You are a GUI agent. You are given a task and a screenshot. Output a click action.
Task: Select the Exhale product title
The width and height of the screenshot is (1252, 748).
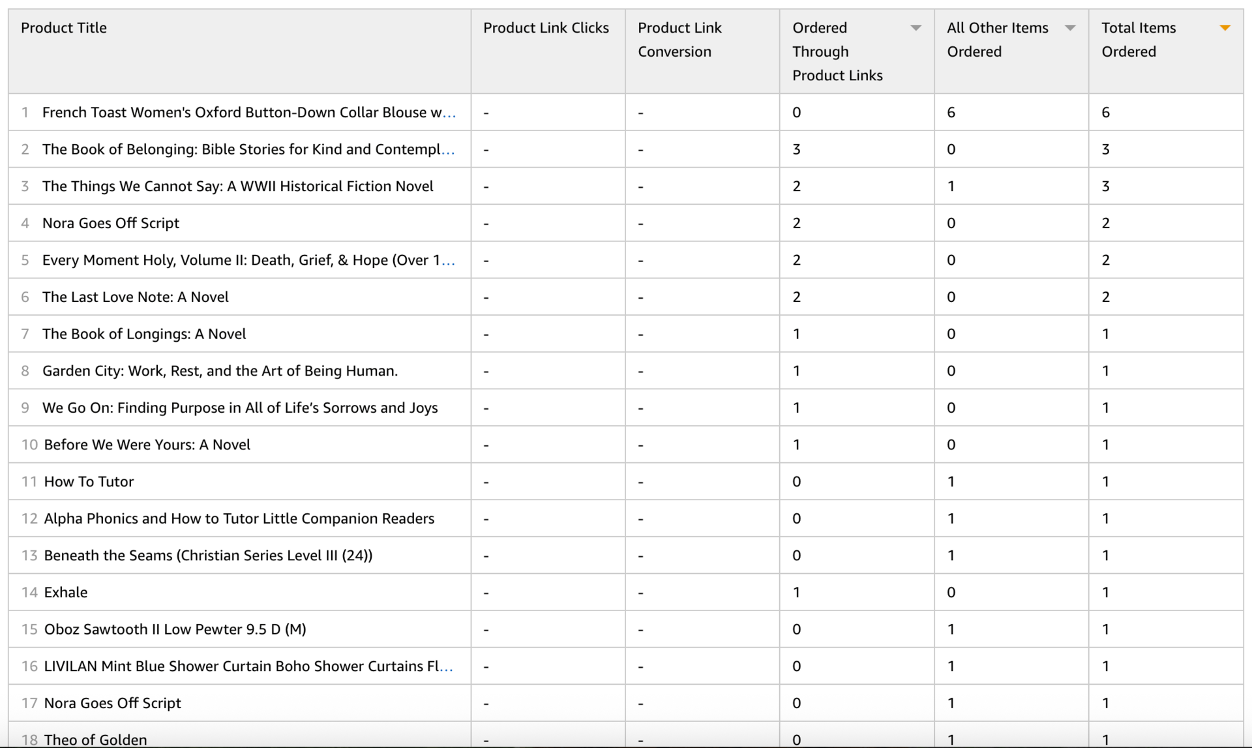coord(65,593)
